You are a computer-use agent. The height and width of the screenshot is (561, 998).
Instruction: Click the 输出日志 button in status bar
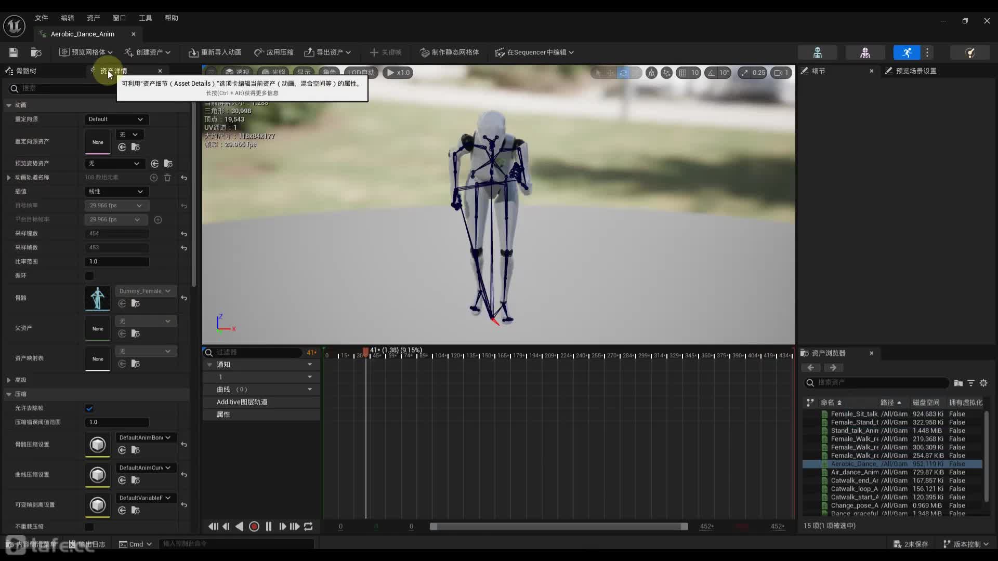click(x=87, y=544)
